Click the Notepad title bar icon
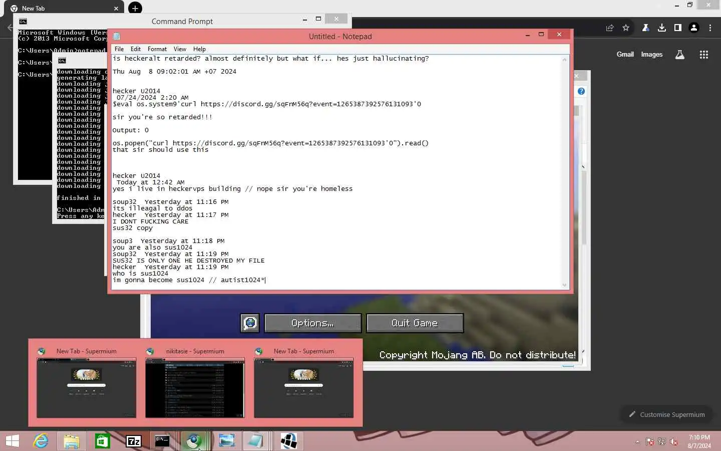The image size is (721, 451). pos(117,36)
